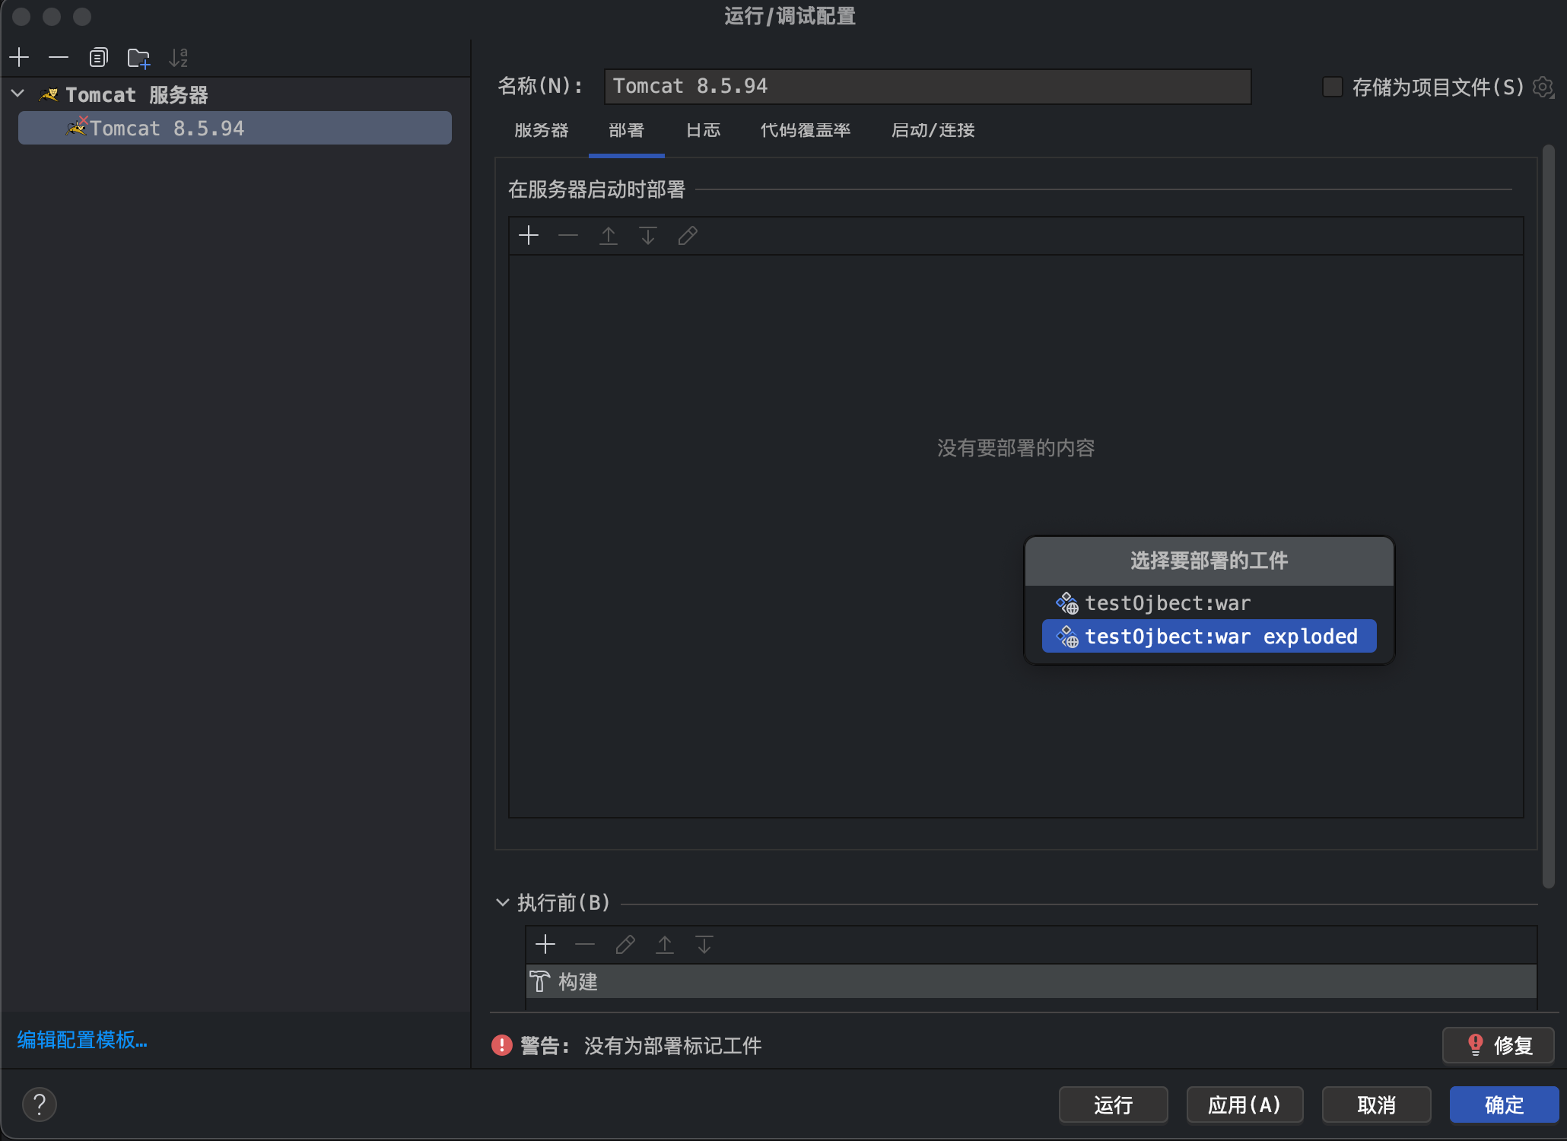Add deployment artifact with plus icon
1567x1141 pixels.
pyautogui.click(x=529, y=236)
